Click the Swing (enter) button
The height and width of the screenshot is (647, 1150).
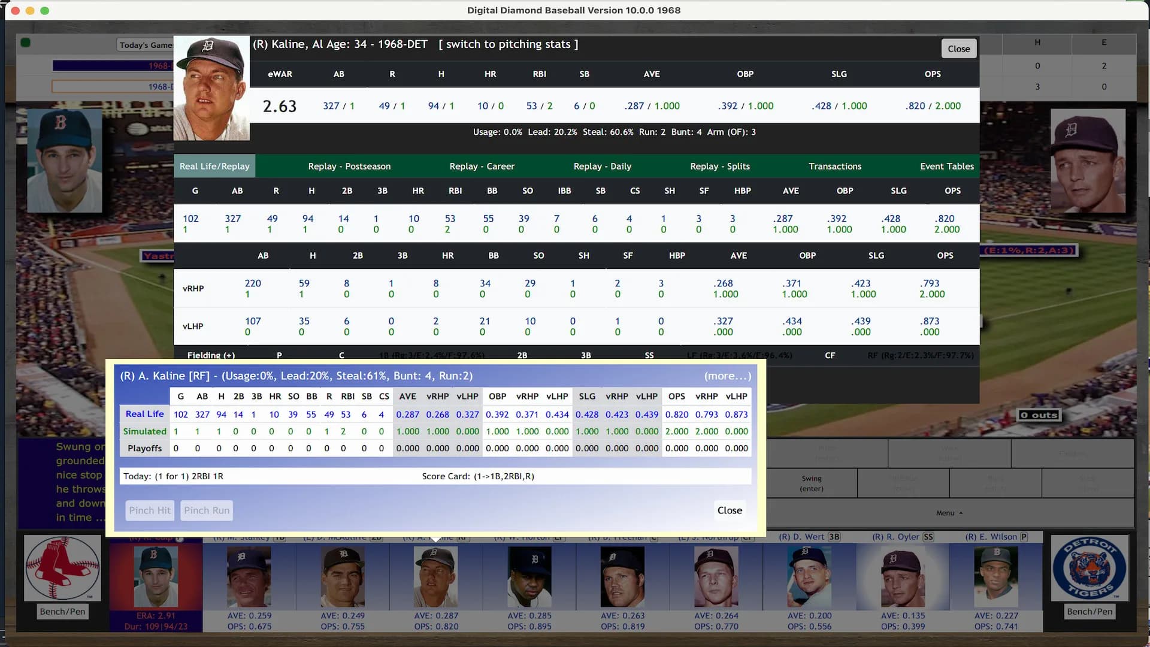pyautogui.click(x=812, y=483)
